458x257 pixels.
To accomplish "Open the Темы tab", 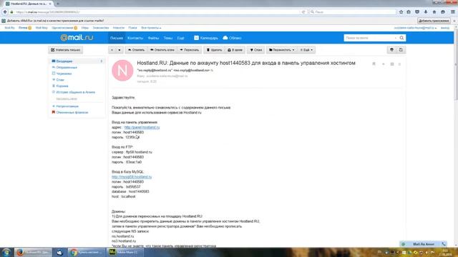I will click(x=168, y=38).
